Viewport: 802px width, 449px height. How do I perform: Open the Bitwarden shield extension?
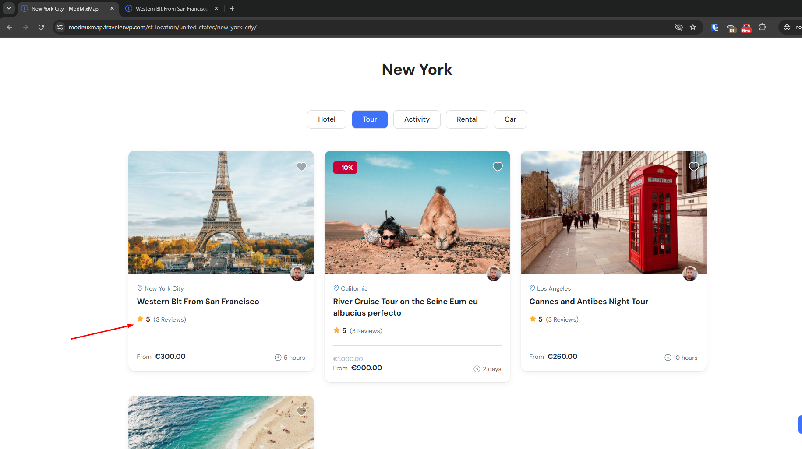click(715, 27)
